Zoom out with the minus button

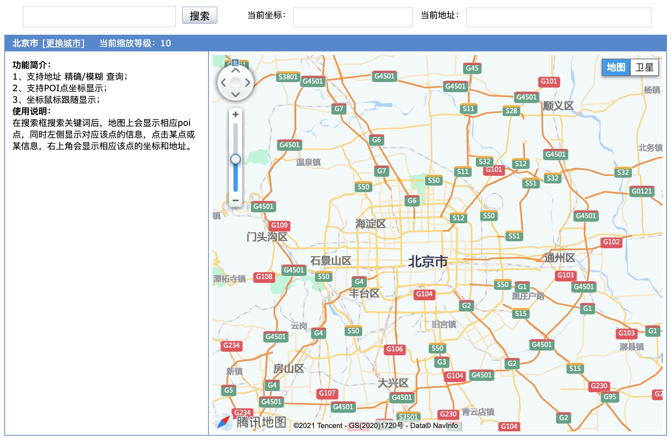[x=235, y=200]
